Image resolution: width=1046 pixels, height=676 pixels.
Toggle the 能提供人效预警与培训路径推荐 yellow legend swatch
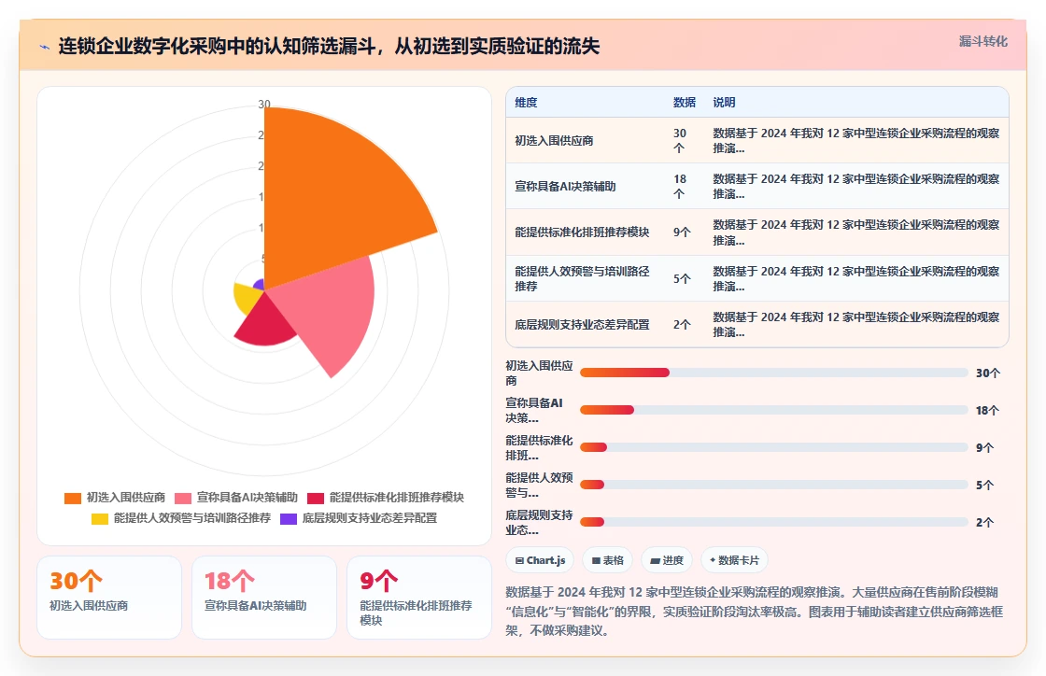point(100,518)
